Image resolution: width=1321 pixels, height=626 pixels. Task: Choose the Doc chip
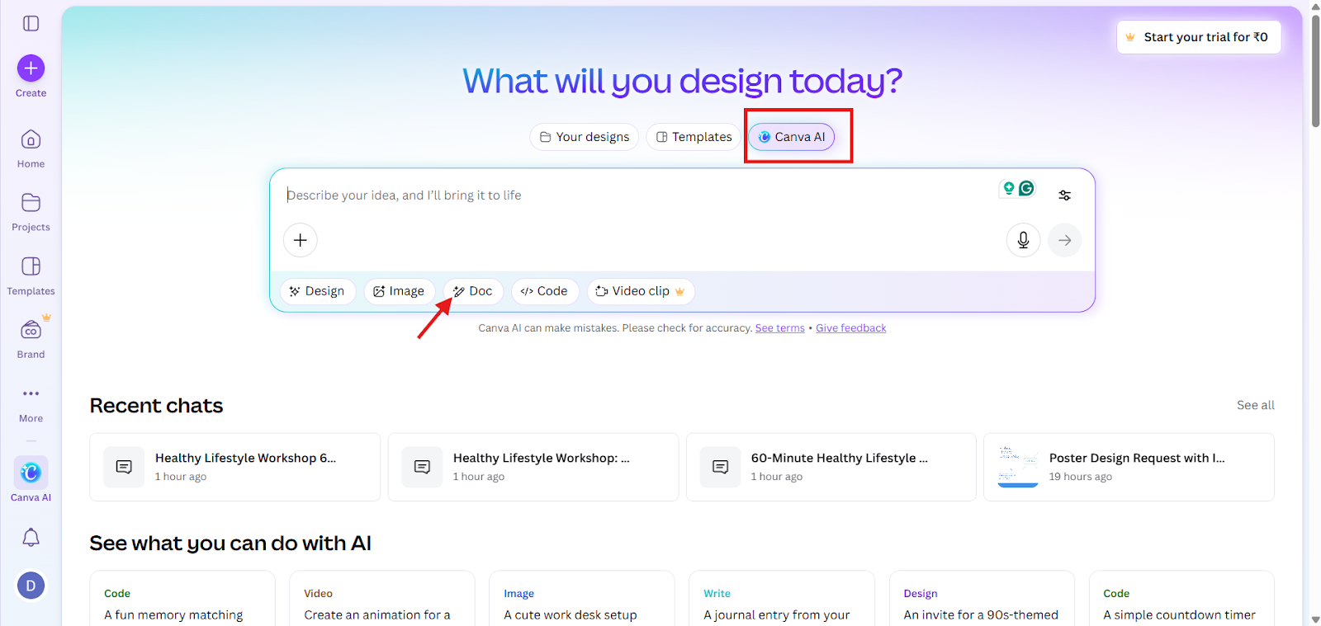tap(473, 291)
